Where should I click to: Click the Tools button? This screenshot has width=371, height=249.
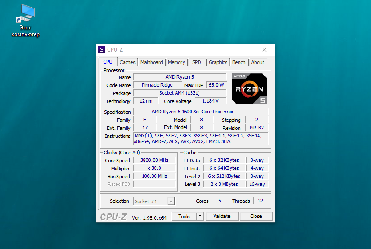(184, 217)
